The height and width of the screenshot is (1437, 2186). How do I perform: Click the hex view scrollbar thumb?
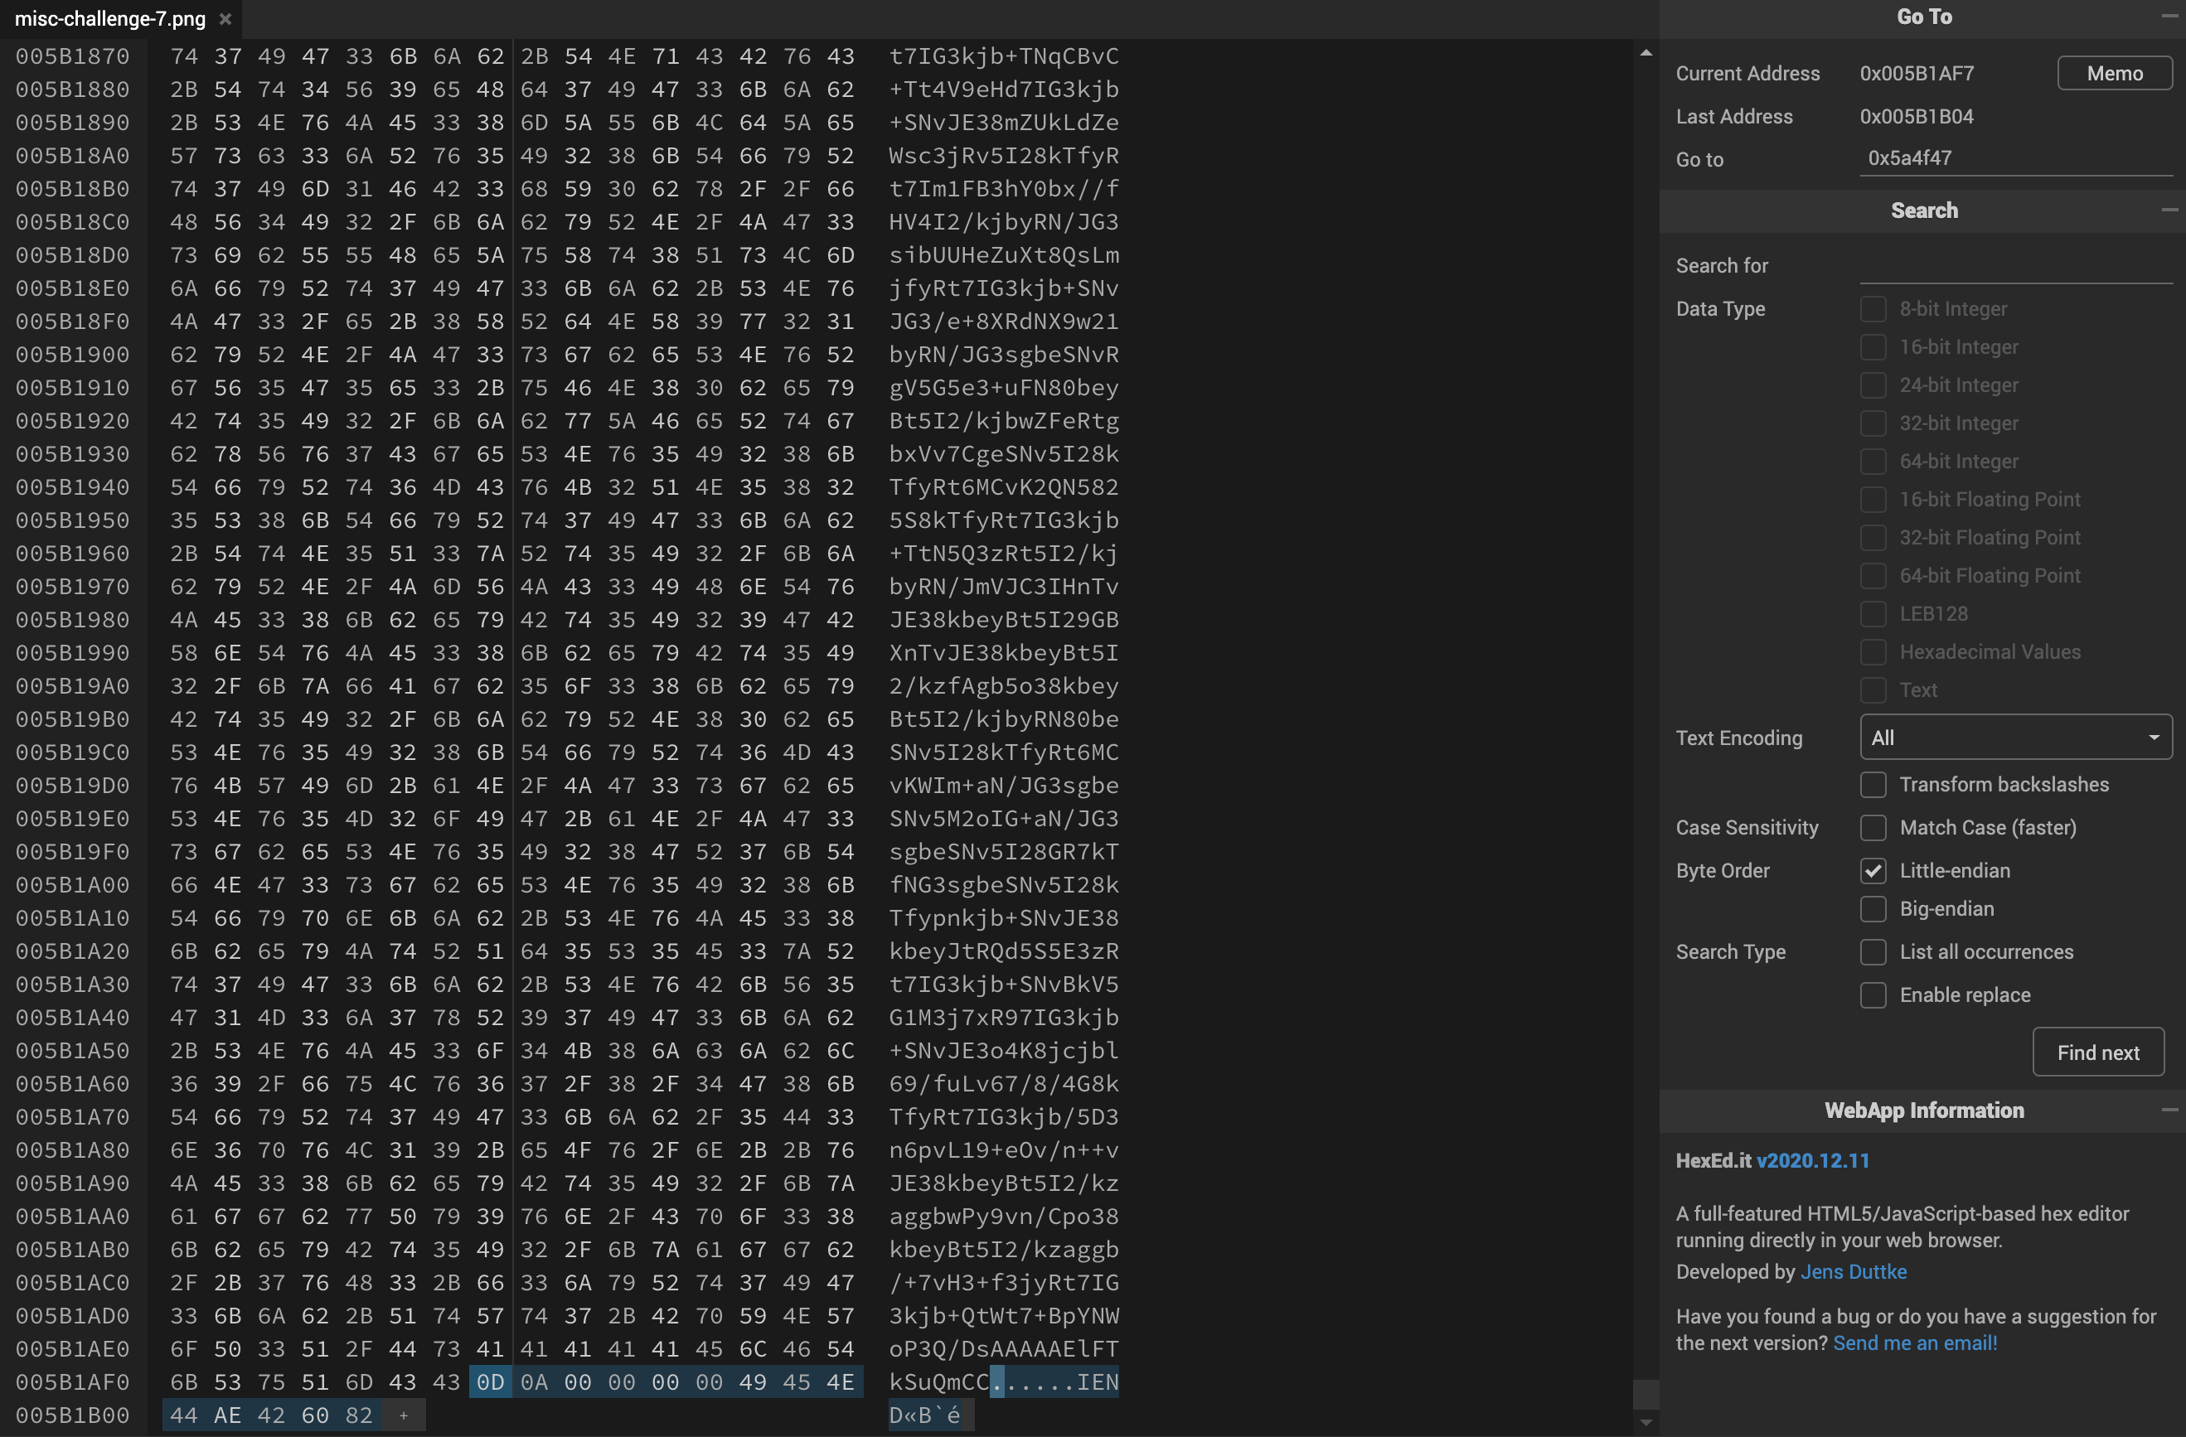(x=1646, y=1394)
